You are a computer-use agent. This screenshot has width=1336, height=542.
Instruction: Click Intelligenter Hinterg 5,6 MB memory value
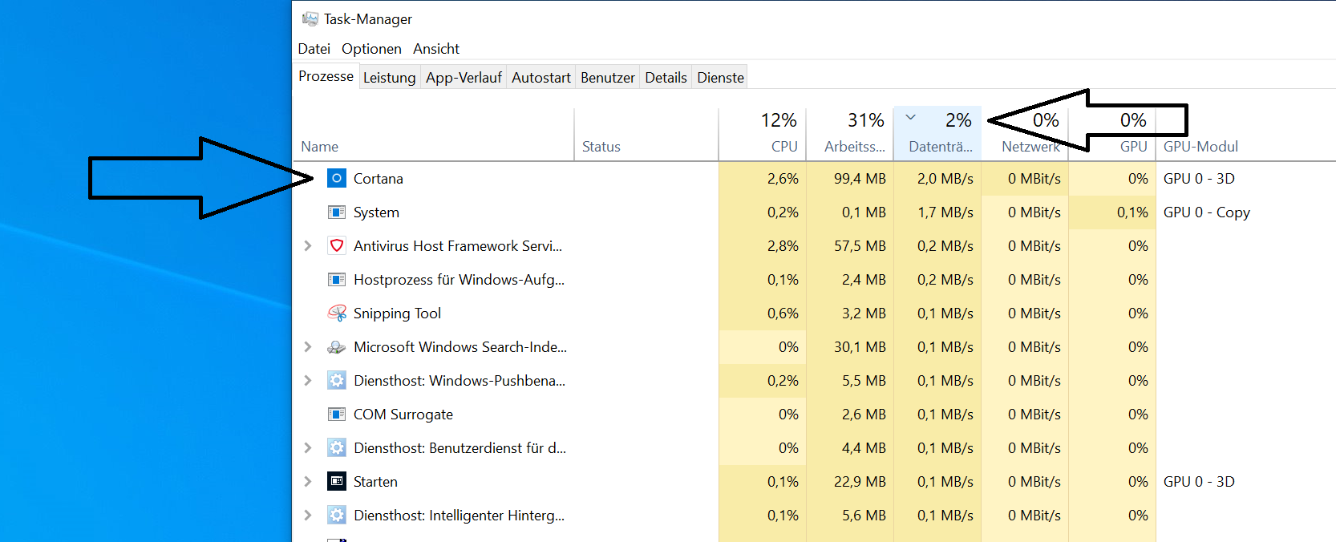coord(864,516)
